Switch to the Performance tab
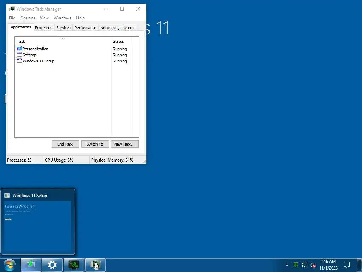Viewport: 362px width, 272px height. [85, 28]
